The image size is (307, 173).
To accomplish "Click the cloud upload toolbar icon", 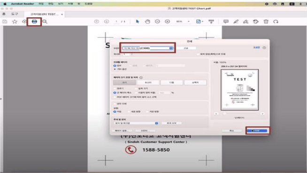I will [x=24, y=22].
